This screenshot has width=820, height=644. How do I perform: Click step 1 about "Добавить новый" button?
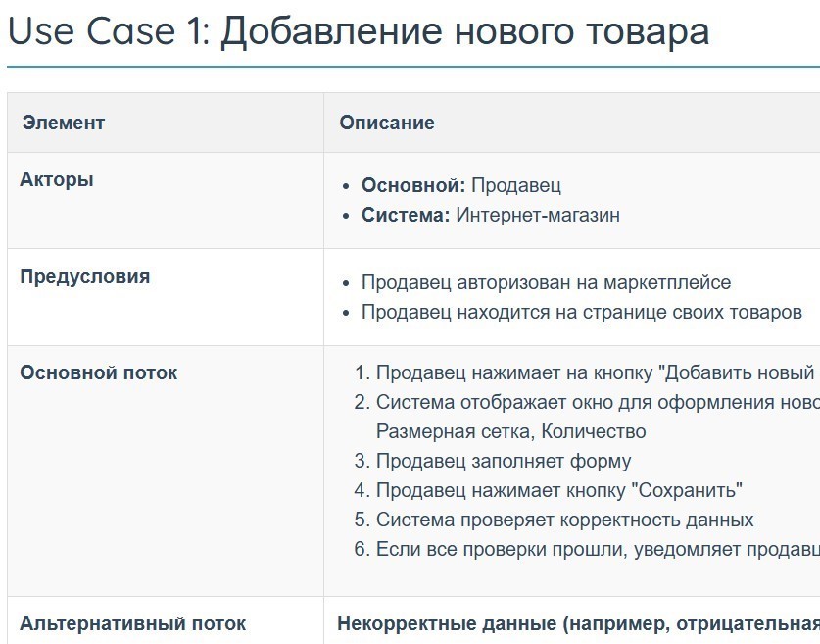tap(595, 372)
